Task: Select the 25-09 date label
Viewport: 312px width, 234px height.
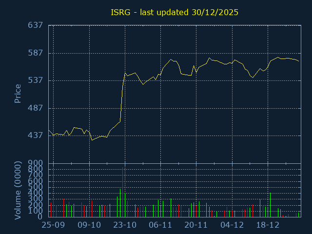Action: pyautogui.click(x=53, y=225)
